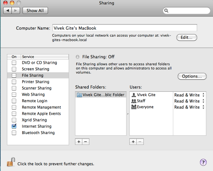Open permission dropdown for Everyone
Screen dimensions: 213x171
pyautogui.click(x=189, y=107)
